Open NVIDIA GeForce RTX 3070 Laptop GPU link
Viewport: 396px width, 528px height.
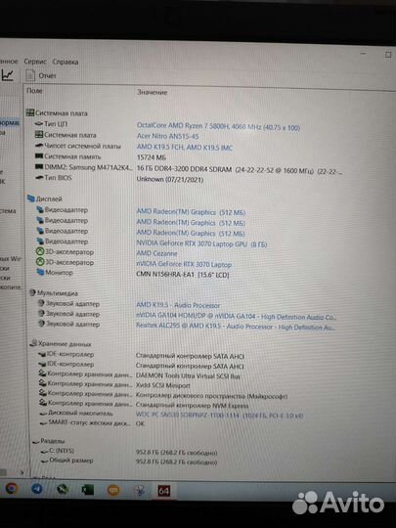pos(201,244)
